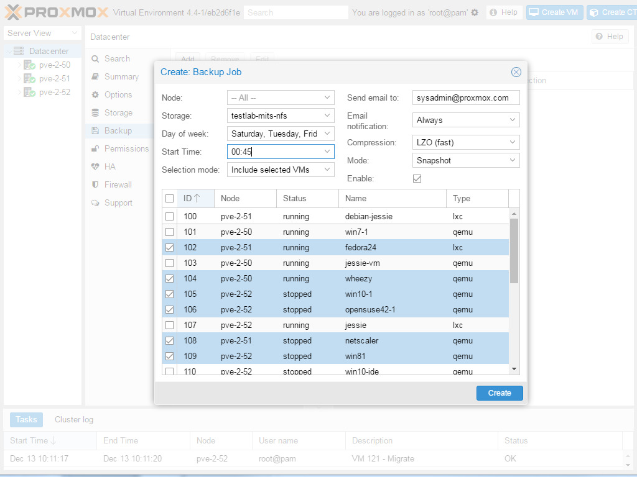Check VM 103 jessie-vm checkbox
The height and width of the screenshot is (477, 637).
tap(169, 263)
